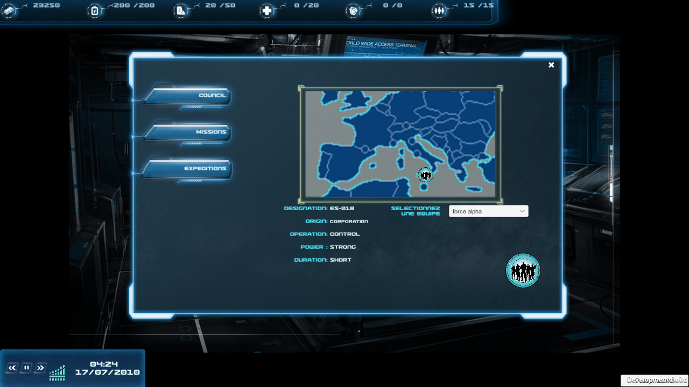Click the money resource icon
689x387 pixels.
coord(8,10)
